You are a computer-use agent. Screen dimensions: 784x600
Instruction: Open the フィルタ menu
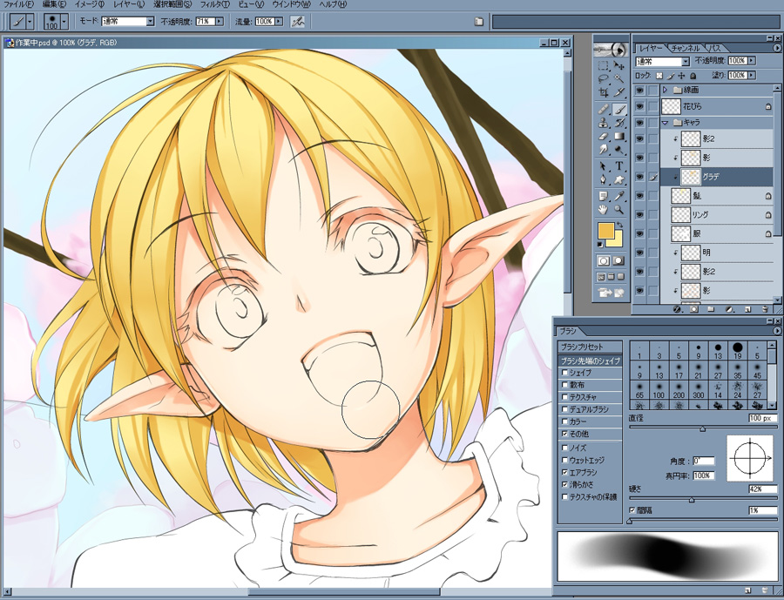point(214,4)
